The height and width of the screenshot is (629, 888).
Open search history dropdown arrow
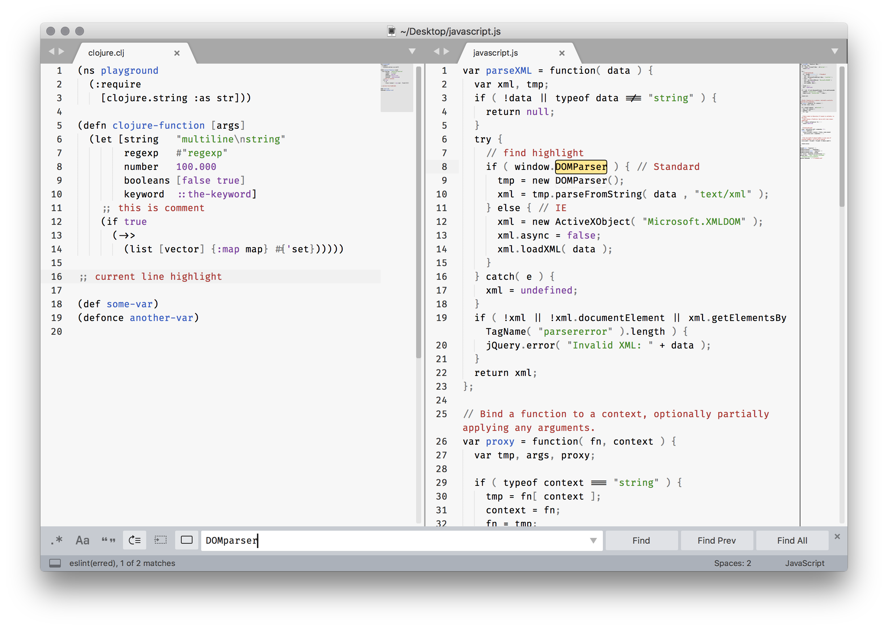click(593, 540)
